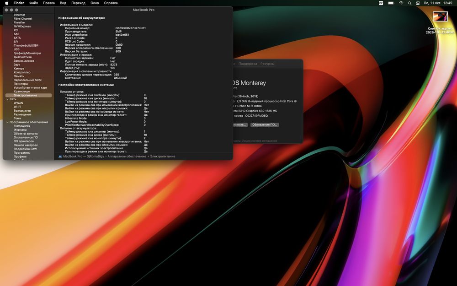Select Журналы in the sidebar
The width and height of the screenshot is (457, 286).
[x=20, y=130]
